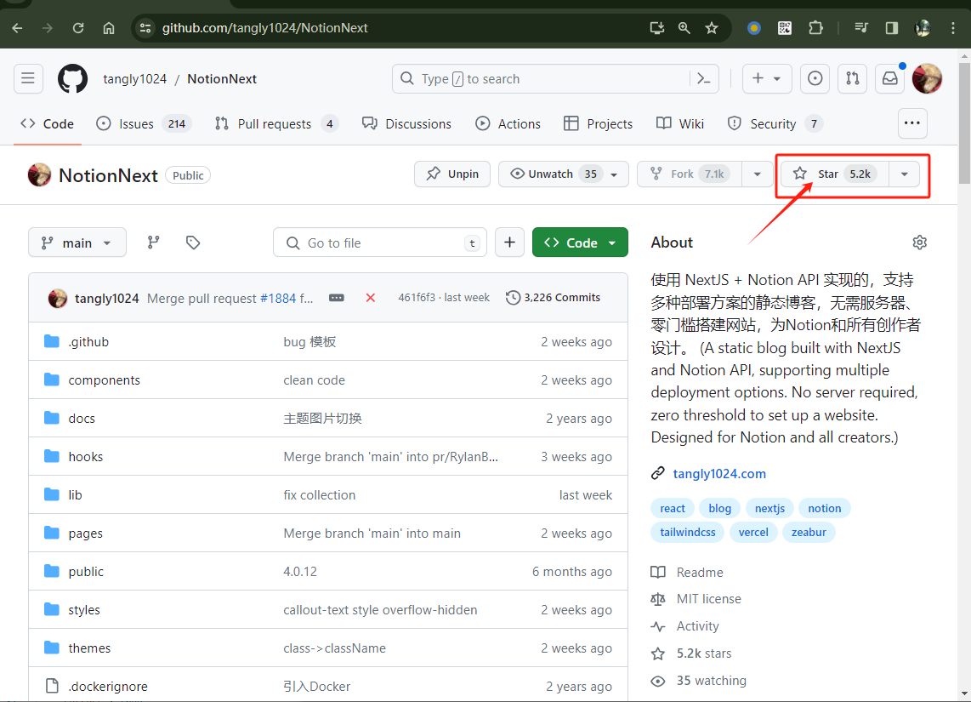This screenshot has width=971, height=702.
Task: Open the Unwatch notifications dropdown
Action: 564,174
